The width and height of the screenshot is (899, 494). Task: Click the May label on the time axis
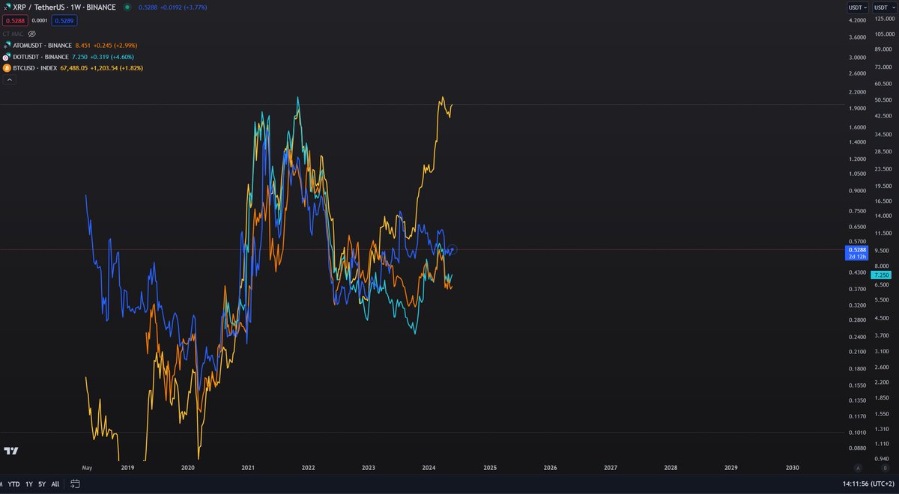pyautogui.click(x=86, y=467)
